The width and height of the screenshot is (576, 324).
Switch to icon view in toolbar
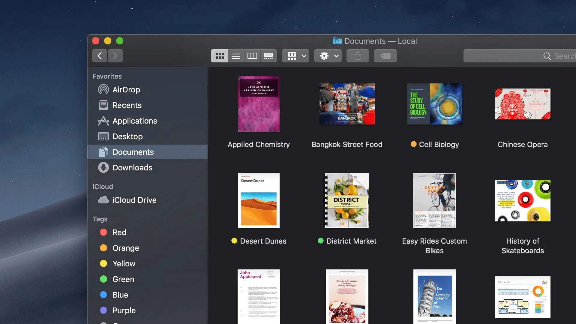(x=220, y=56)
